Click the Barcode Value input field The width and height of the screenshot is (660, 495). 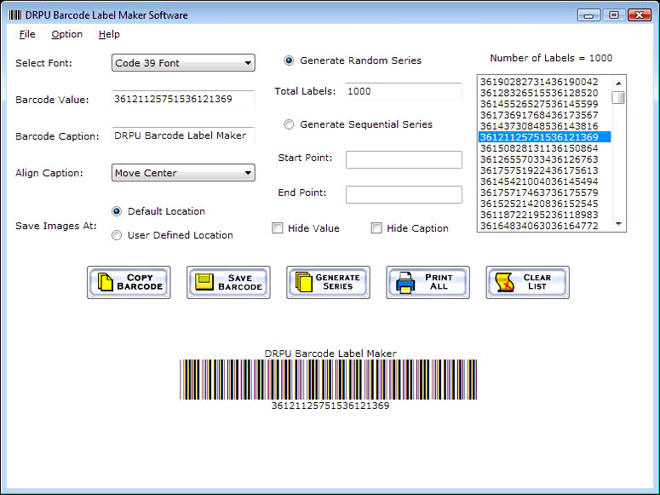183,99
